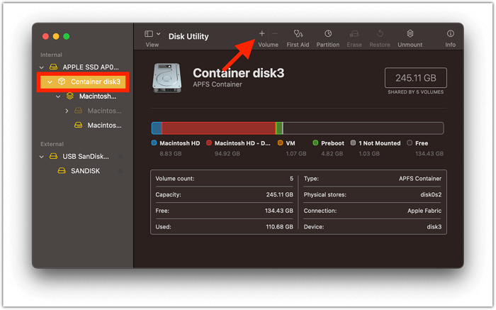The width and height of the screenshot is (496, 310).
Task: Click the External sidebar section header
Action: (x=52, y=144)
